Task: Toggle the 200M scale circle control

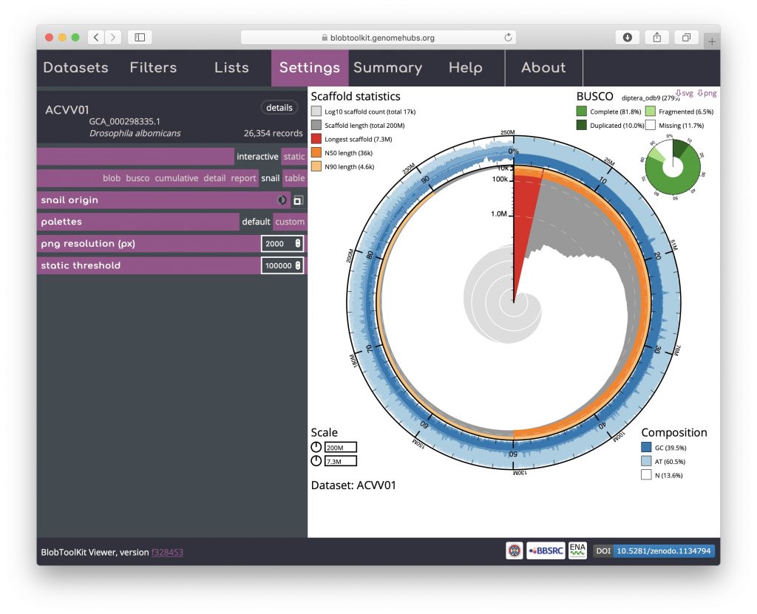Action: [x=316, y=447]
